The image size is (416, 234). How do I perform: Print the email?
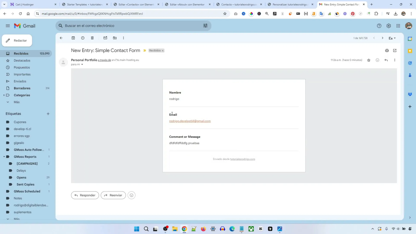387,50
